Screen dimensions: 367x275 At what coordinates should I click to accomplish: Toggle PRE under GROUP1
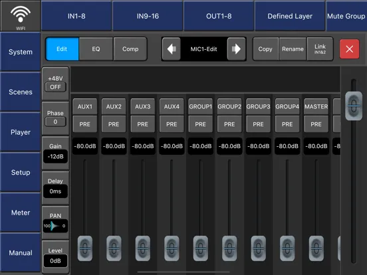click(x=200, y=124)
